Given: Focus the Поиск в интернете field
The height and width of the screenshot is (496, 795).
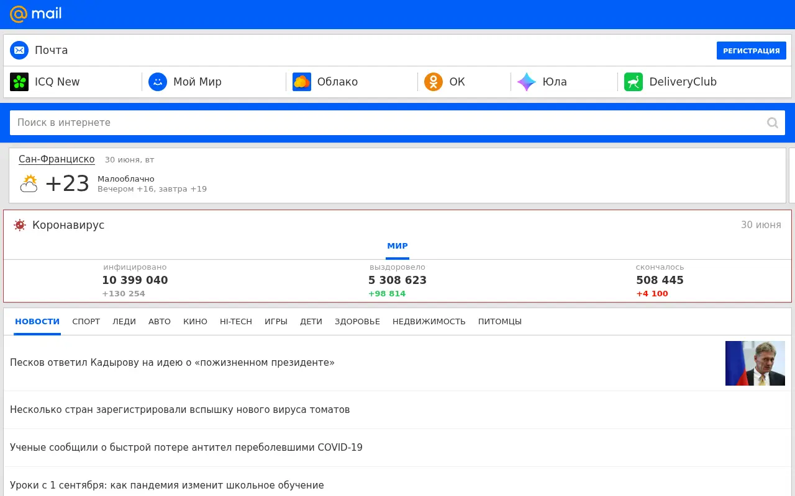Looking at the screenshot, I should click(397, 123).
